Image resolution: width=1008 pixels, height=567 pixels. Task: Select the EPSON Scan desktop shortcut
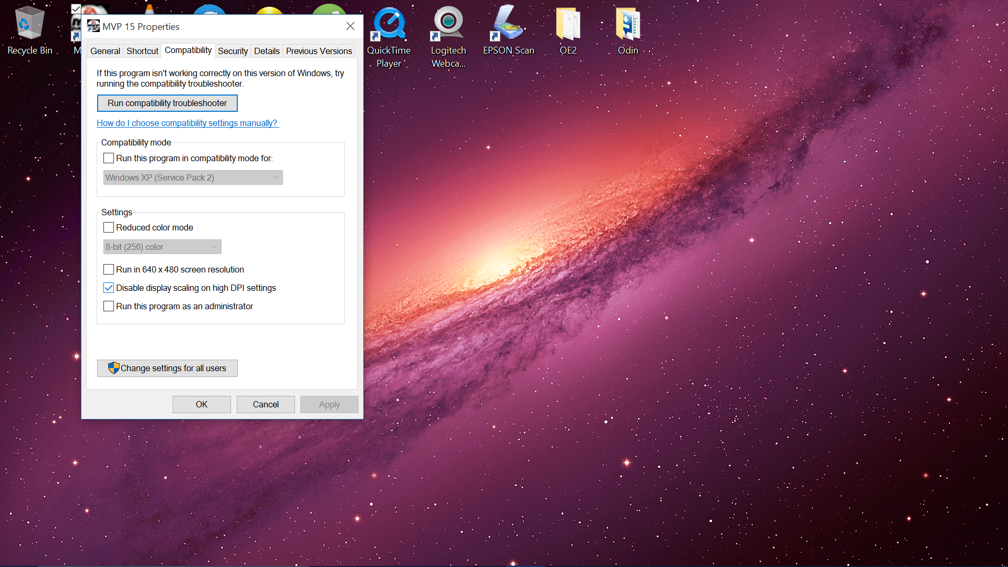click(x=508, y=30)
